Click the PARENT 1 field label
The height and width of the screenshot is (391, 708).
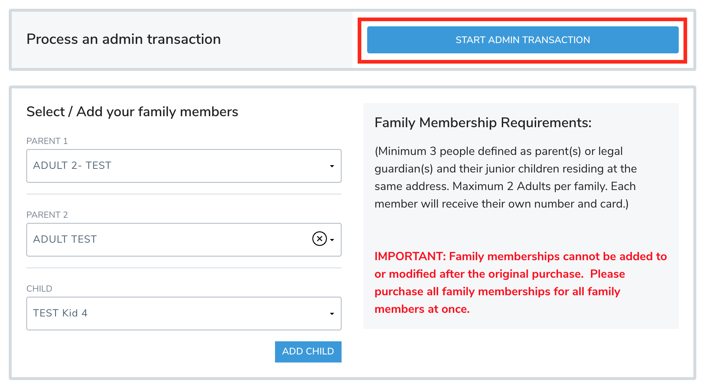click(x=47, y=141)
